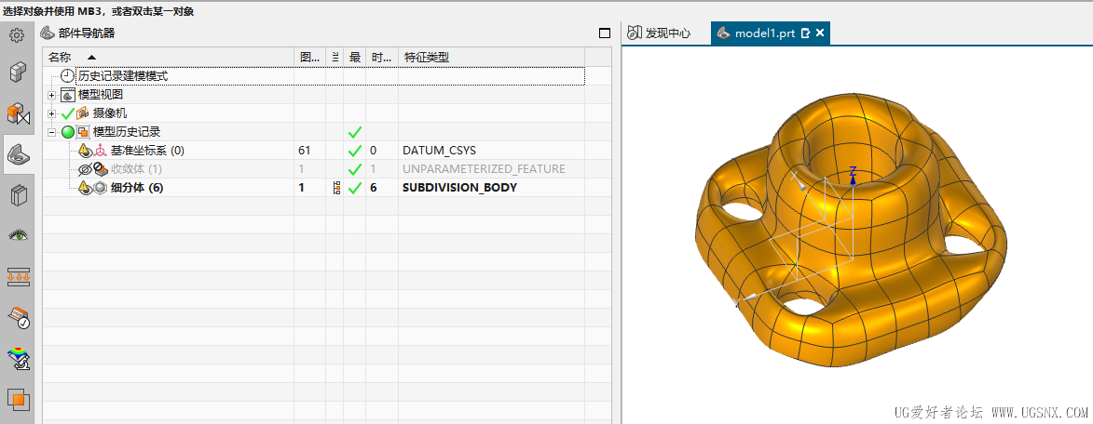Select 细分体 (6) feature
Screen dimensions: 1093x424
pyautogui.click(x=137, y=188)
